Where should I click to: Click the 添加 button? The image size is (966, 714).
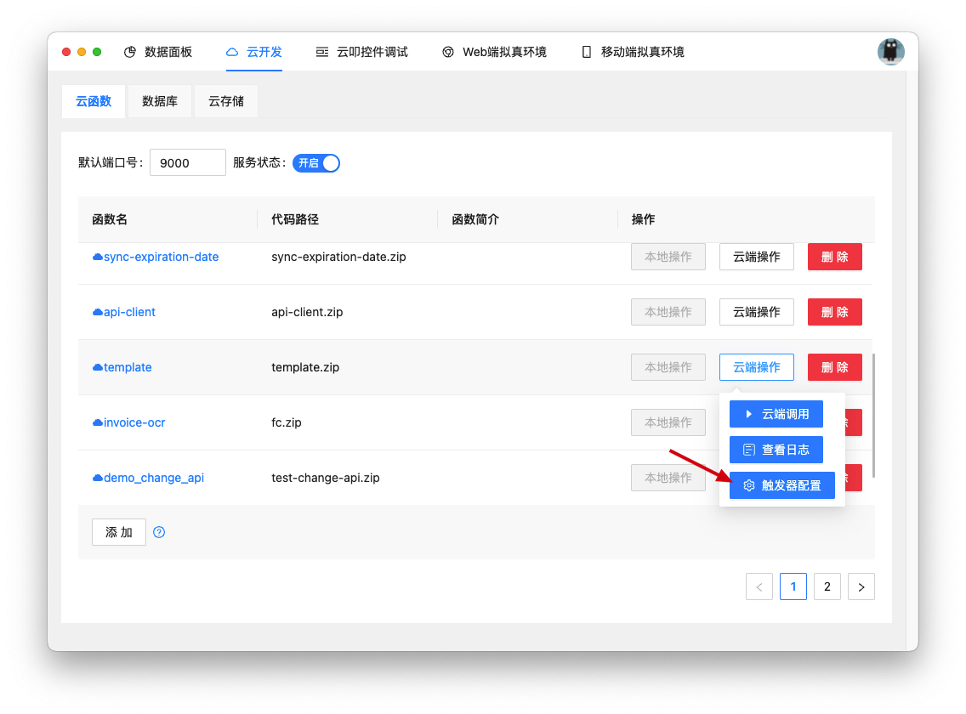pos(119,532)
